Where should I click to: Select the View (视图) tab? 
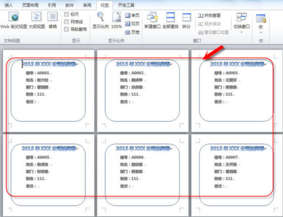click(x=105, y=5)
